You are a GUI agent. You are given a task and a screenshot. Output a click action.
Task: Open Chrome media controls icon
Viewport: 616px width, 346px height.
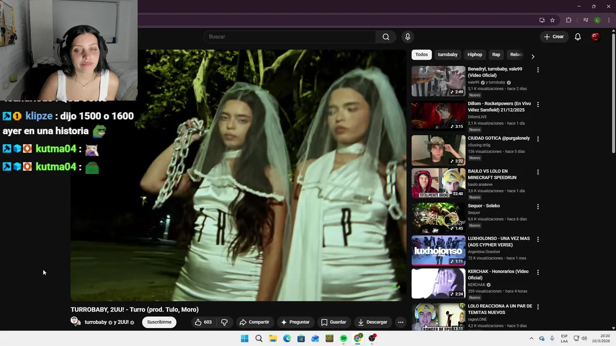point(586,20)
